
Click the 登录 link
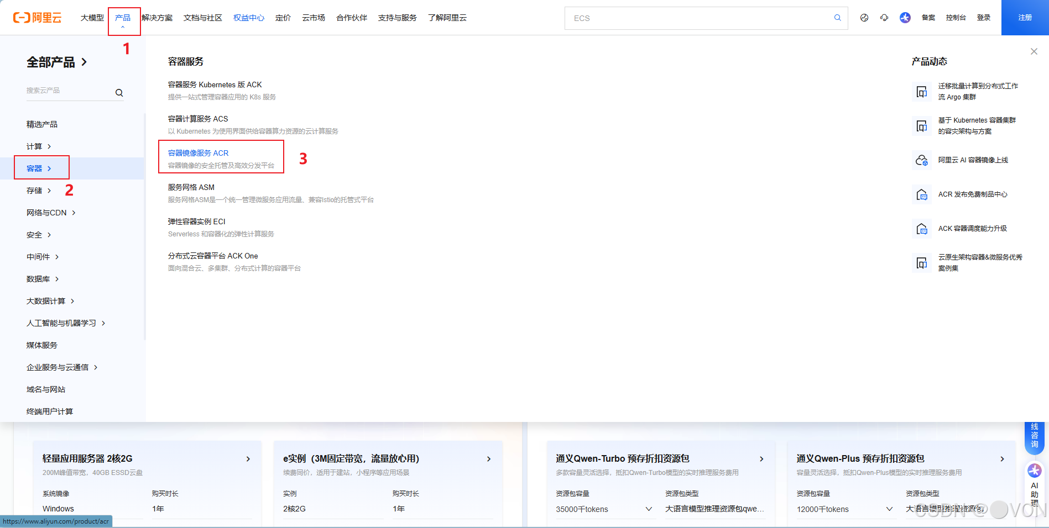click(x=984, y=18)
